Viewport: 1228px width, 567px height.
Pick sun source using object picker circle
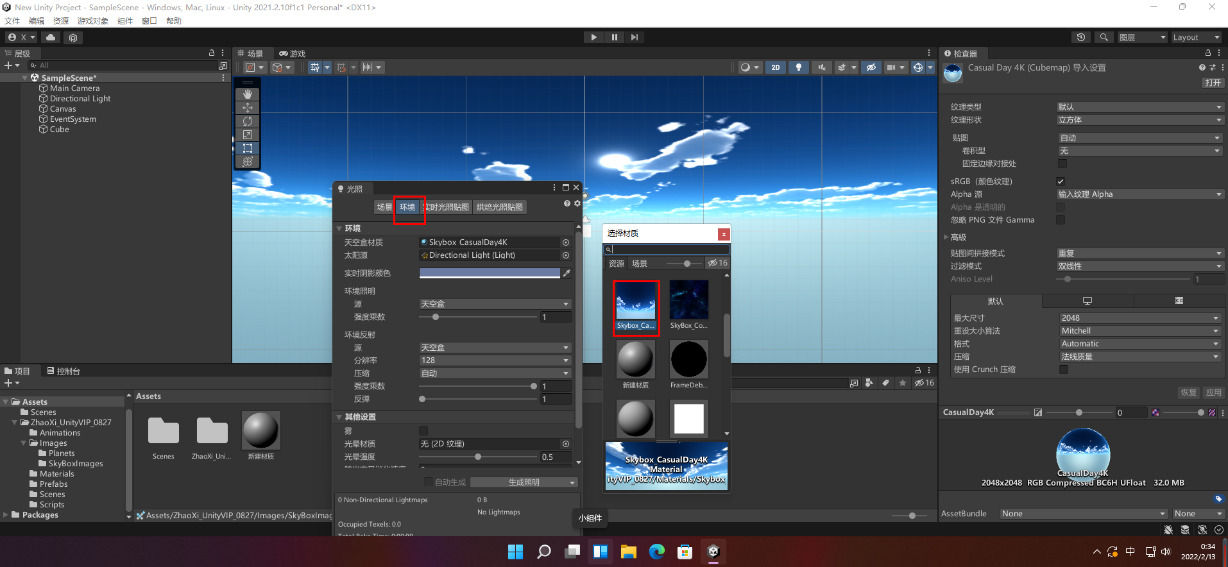566,255
